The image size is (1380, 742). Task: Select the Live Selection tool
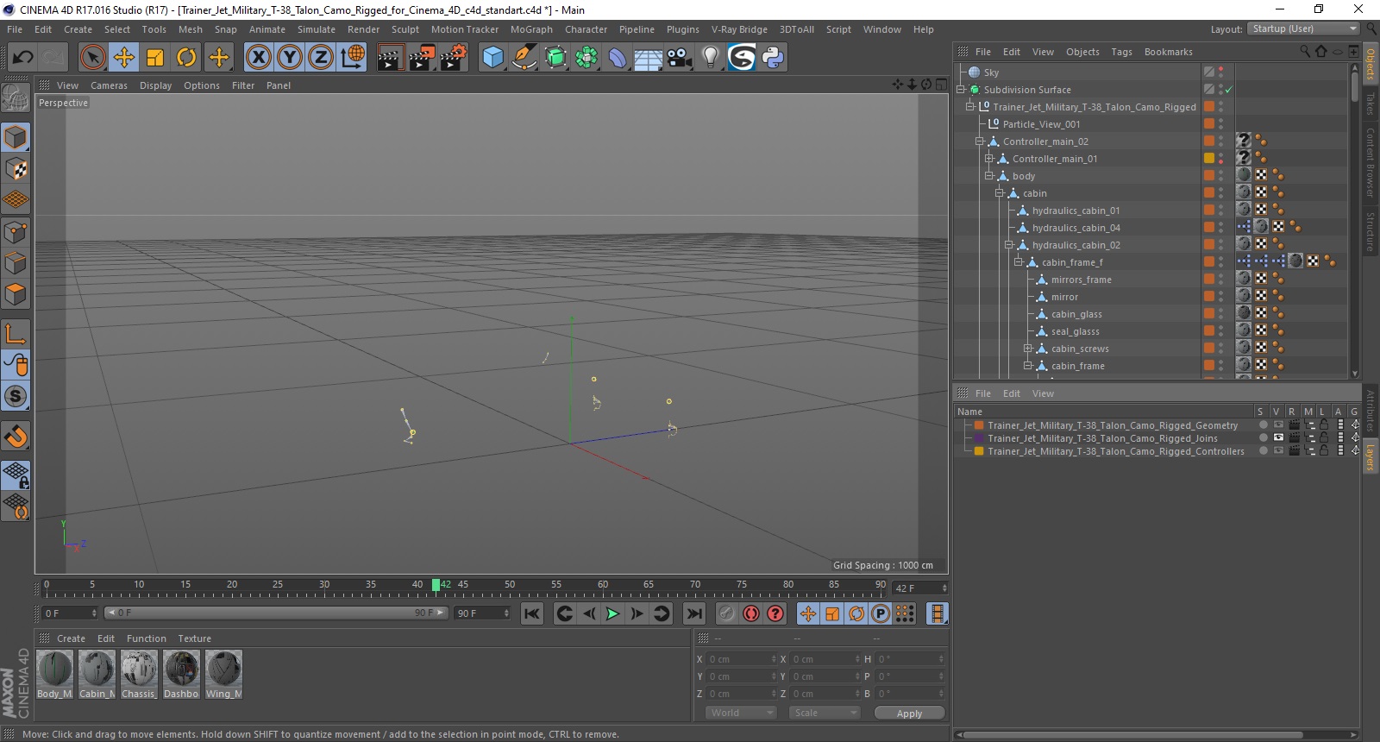click(92, 58)
